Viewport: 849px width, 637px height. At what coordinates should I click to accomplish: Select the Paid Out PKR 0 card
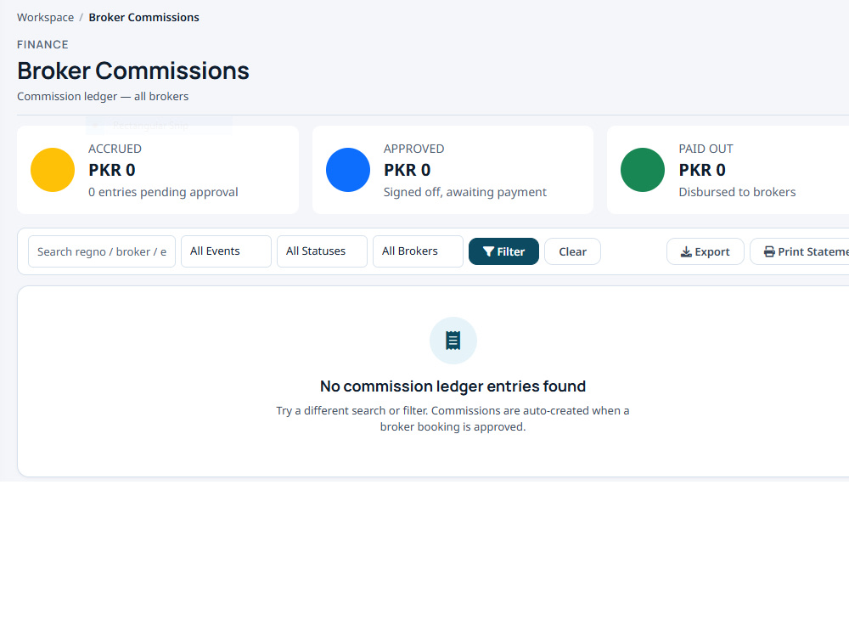click(x=728, y=170)
